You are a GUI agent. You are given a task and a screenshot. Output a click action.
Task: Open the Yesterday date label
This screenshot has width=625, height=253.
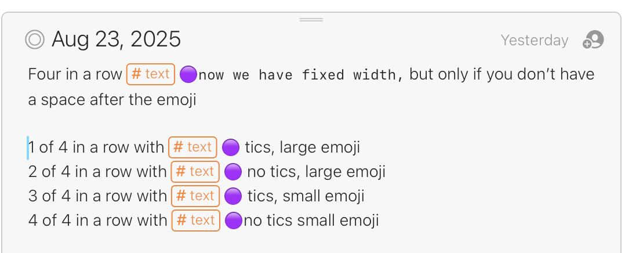point(535,40)
